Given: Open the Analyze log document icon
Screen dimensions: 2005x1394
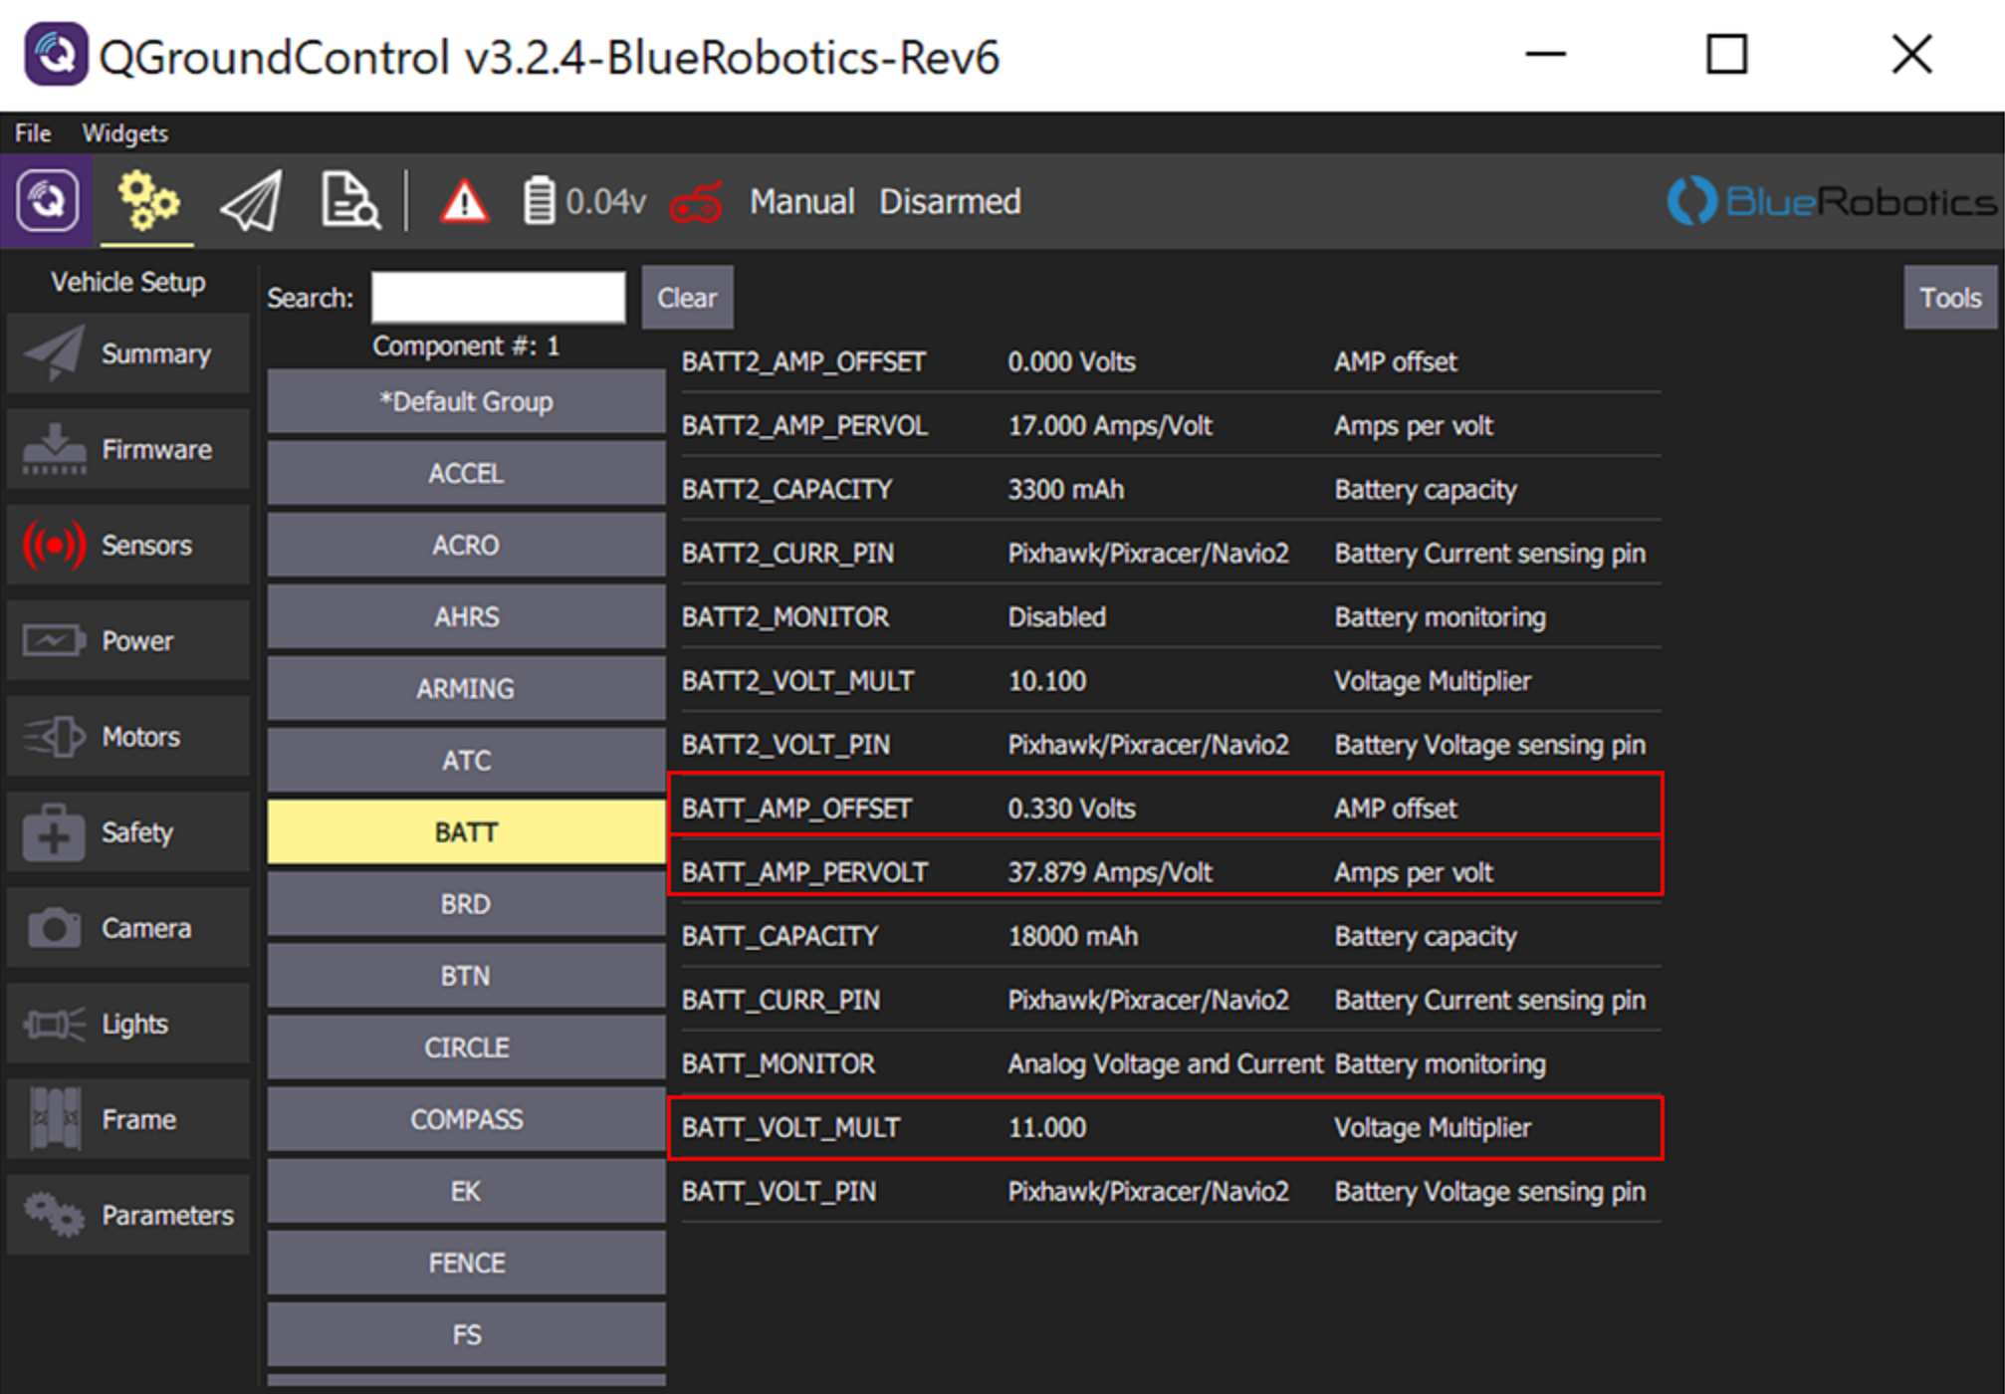Looking at the screenshot, I should 349,202.
